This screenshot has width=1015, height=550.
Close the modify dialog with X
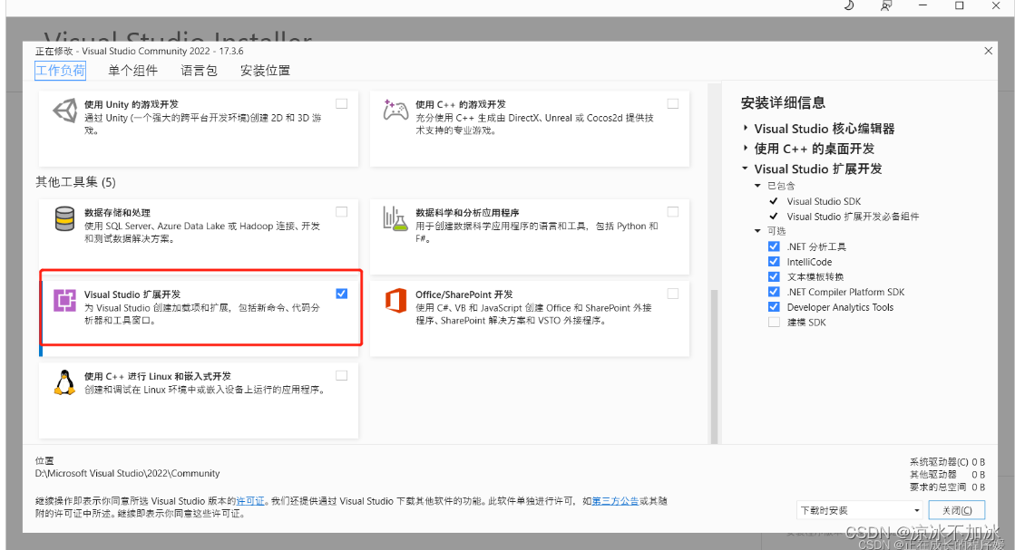point(988,51)
